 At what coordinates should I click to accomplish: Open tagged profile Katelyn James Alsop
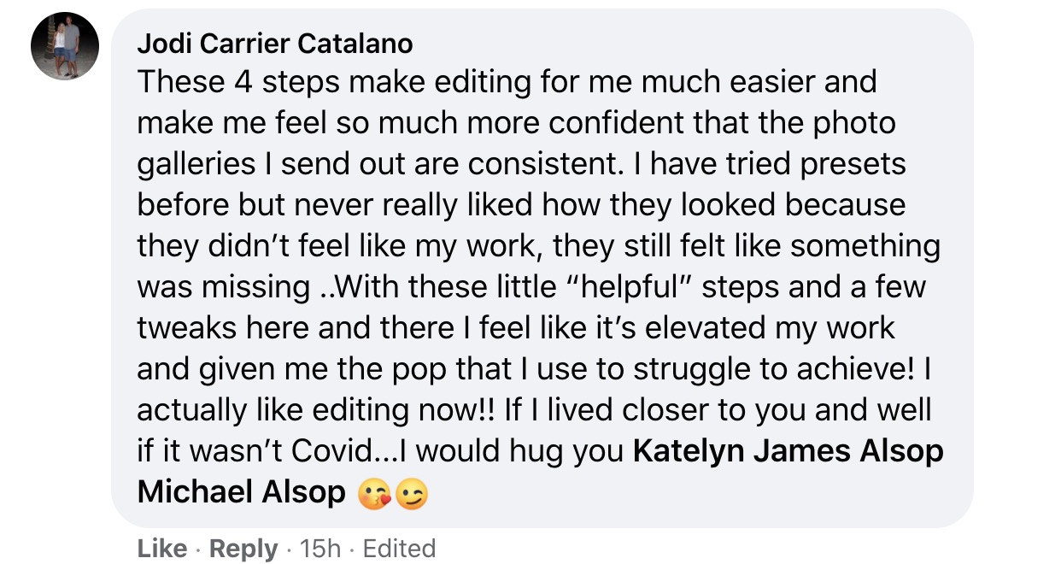[x=788, y=451]
